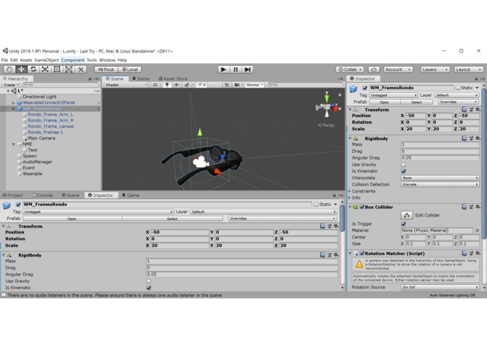Select the Move tool
Screen dimensions: 487x346
[x=21, y=69]
